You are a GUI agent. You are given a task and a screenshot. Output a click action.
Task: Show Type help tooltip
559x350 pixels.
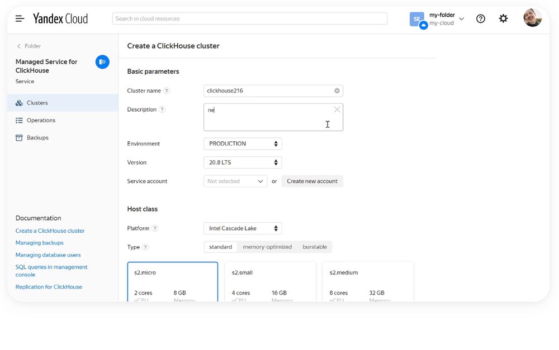(x=145, y=247)
